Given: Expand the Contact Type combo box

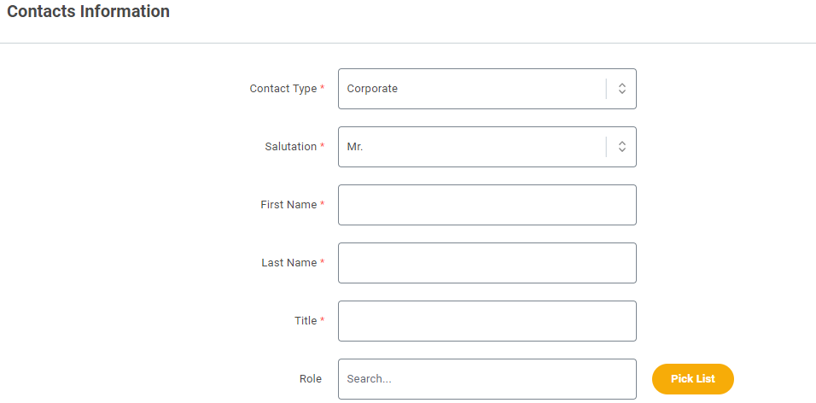Looking at the screenshot, I should coord(487,89).
